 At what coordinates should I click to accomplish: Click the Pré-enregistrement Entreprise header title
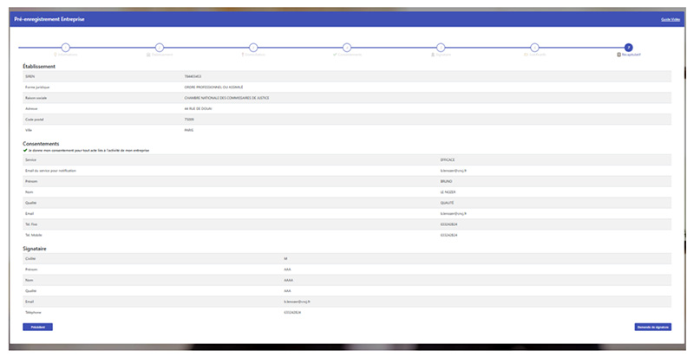pyautogui.click(x=49, y=18)
